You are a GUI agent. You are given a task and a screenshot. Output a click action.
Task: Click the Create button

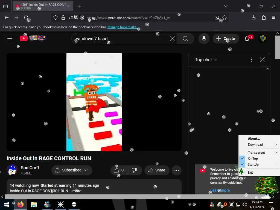(226, 39)
